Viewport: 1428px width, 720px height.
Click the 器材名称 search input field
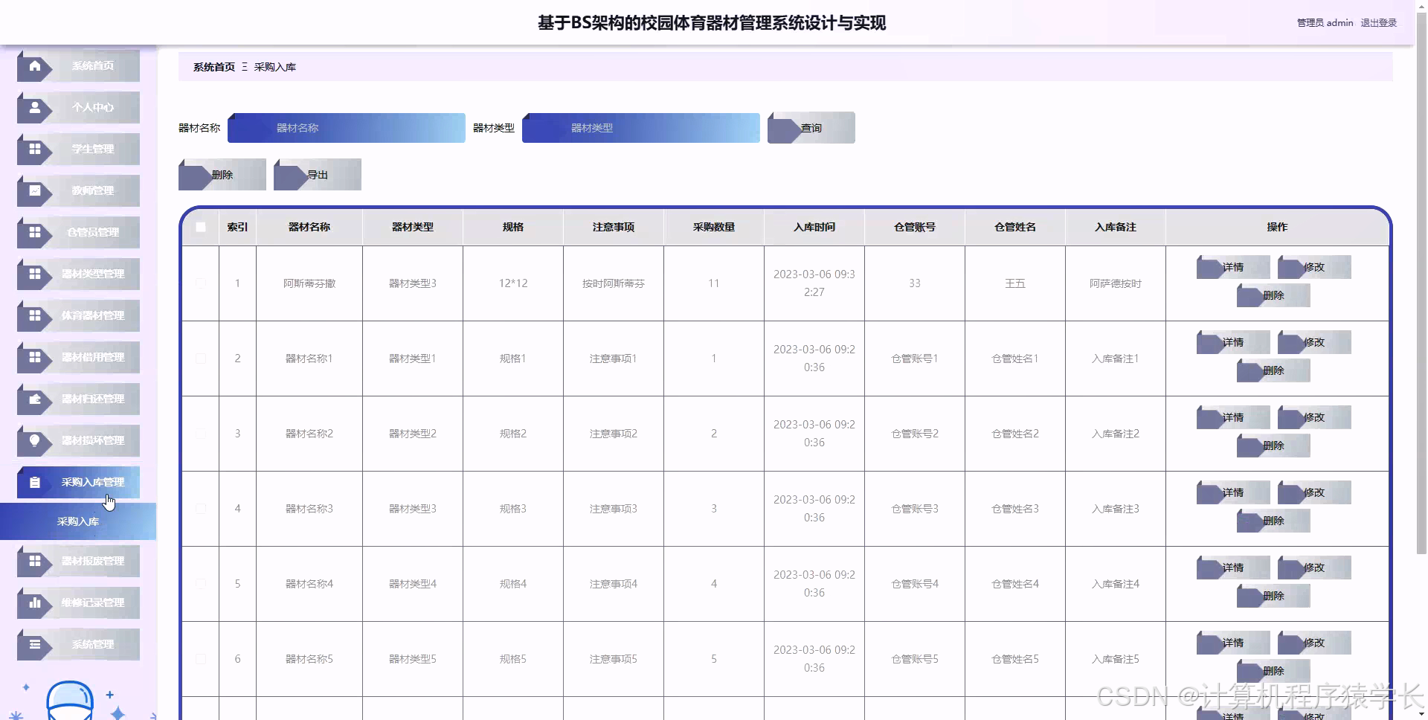[x=347, y=128]
